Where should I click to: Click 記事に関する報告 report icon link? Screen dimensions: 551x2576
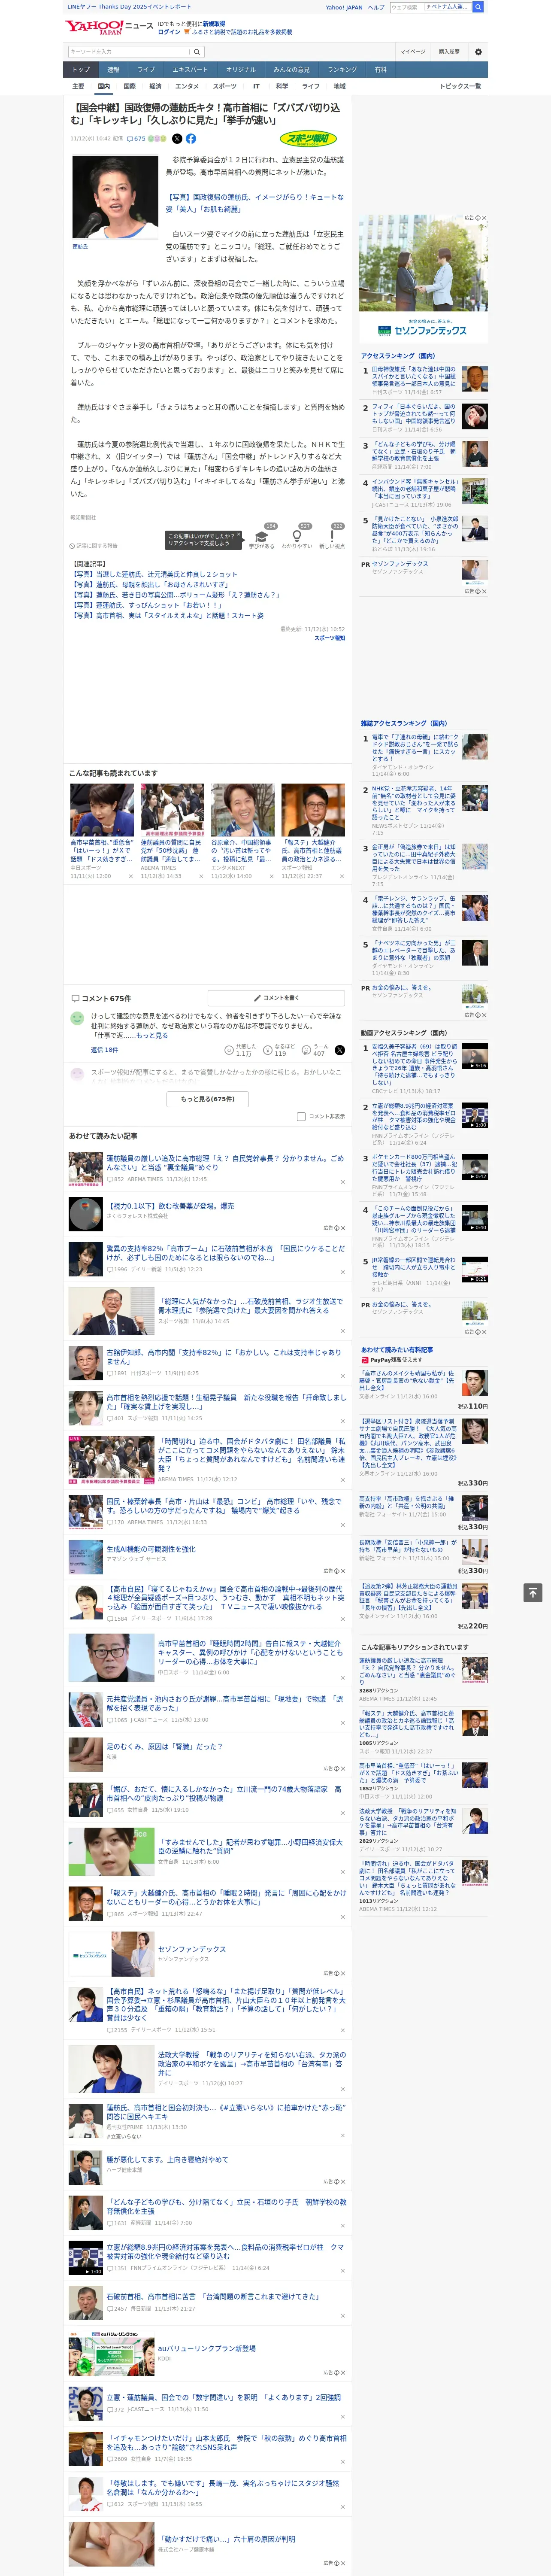click(94, 546)
